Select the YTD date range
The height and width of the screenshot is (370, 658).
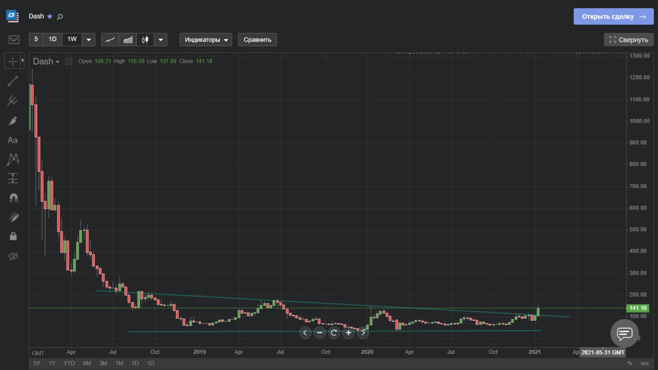point(69,363)
